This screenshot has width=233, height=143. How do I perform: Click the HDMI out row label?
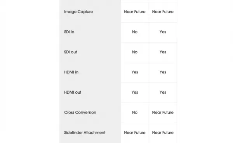73,92
